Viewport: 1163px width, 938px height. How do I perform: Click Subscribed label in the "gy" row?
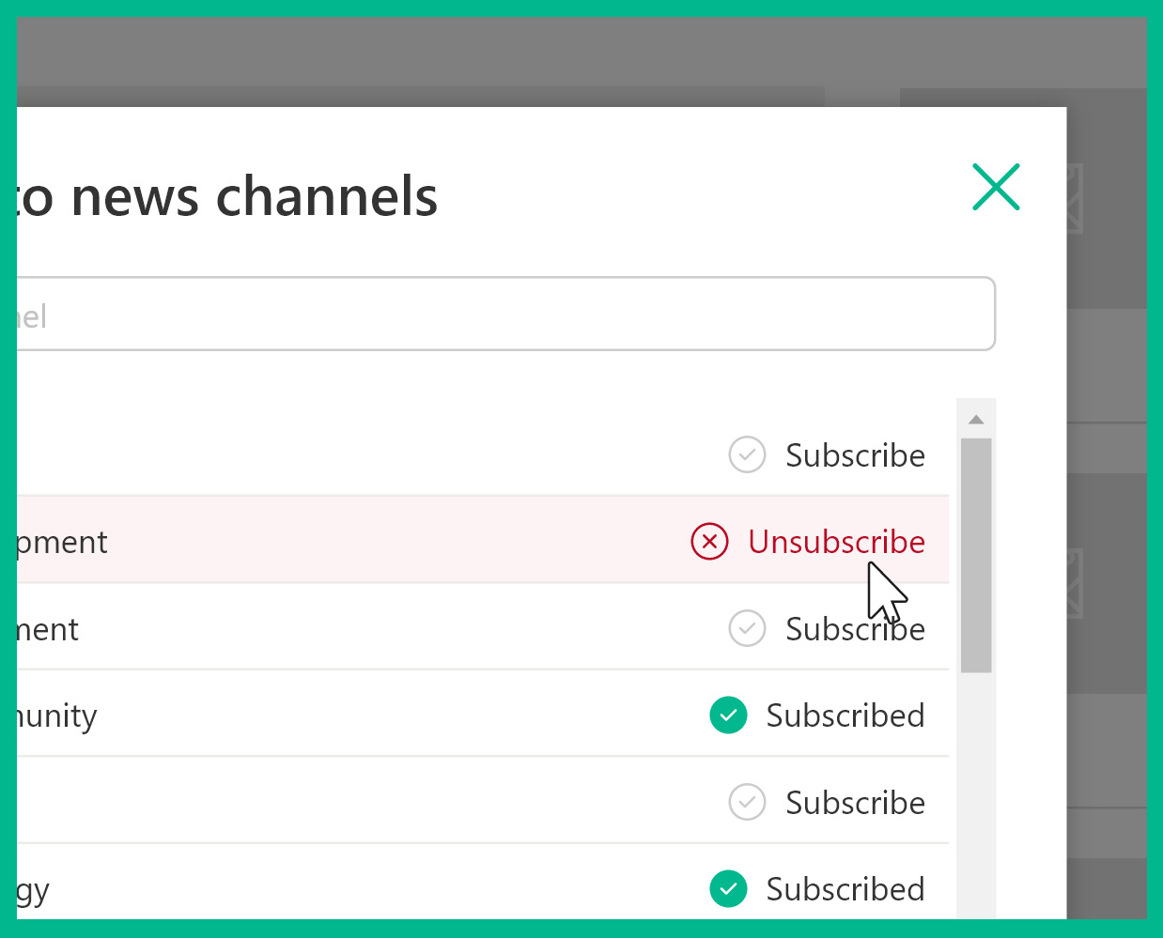pos(845,889)
